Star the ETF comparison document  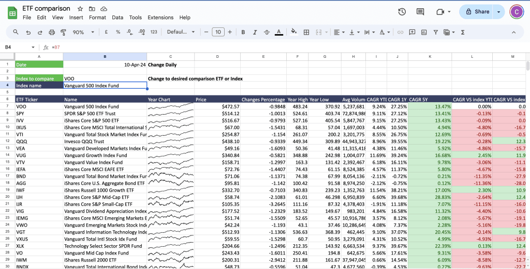click(80, 9)
